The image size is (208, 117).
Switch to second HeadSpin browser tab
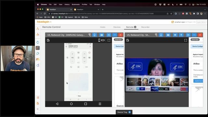(86, 9)
